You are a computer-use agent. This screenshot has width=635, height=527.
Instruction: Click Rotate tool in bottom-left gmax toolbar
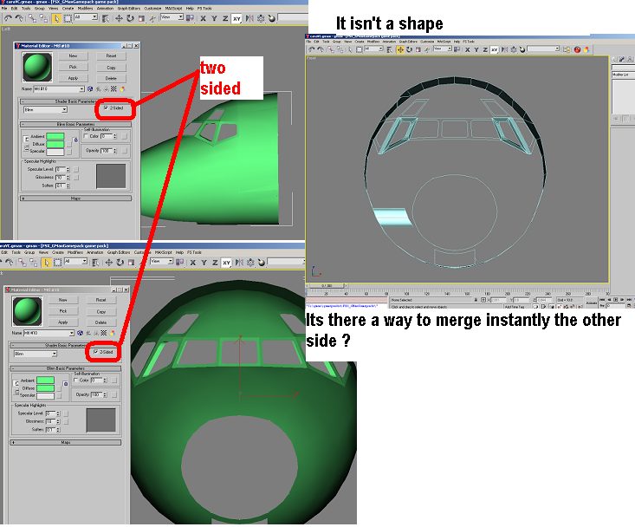pyautogui.click(x=120, y=263)
